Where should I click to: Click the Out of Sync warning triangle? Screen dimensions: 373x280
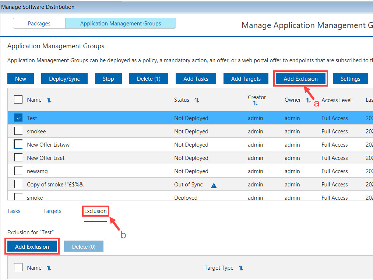[214, 185]
